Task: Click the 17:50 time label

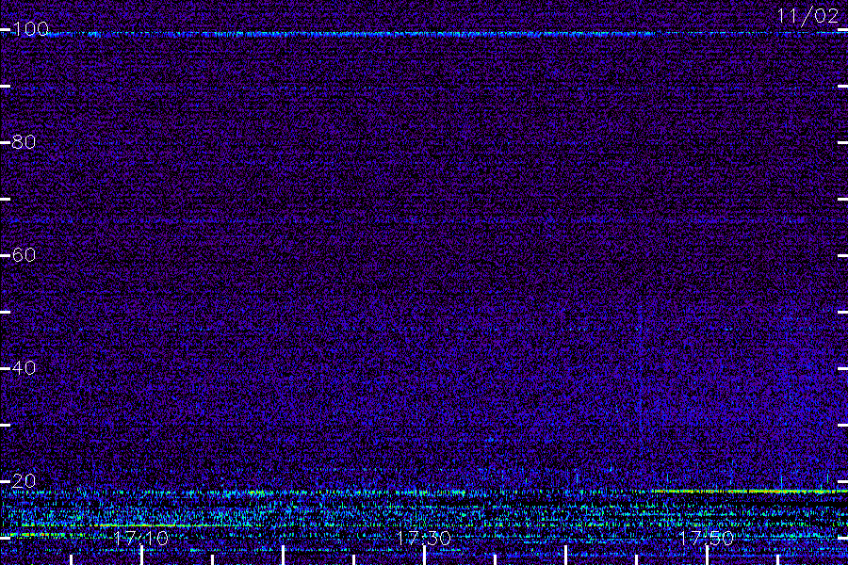Action: (707, 538)
